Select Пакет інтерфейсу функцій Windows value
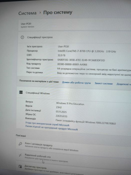 (x=86, y=122)
